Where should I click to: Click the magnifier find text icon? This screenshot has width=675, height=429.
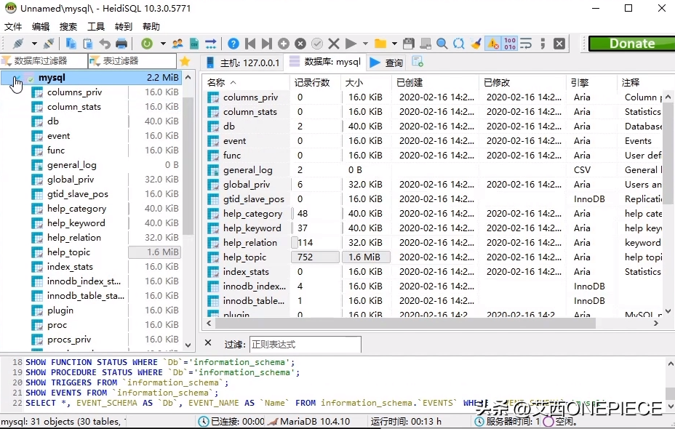442,44
